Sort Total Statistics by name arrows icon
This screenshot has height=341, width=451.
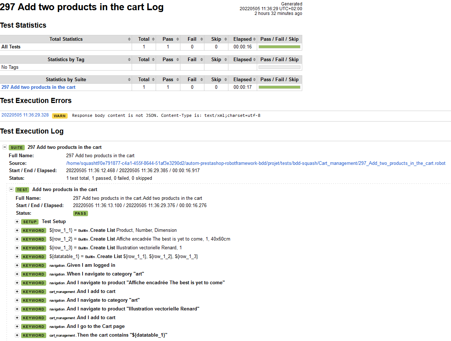tap(129, 39)
